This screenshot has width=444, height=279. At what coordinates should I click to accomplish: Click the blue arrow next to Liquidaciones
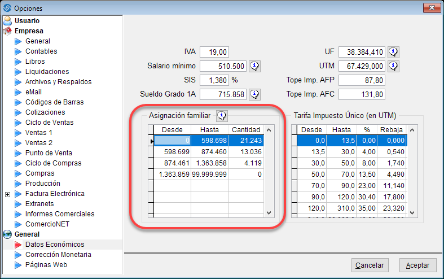tap(18, 72)
